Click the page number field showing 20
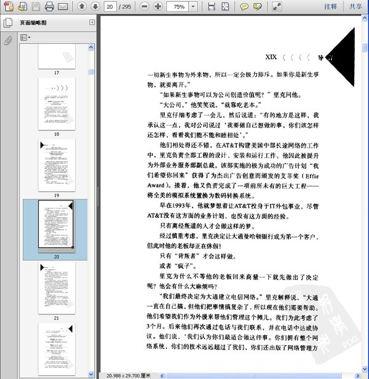 tap(109, 7)
